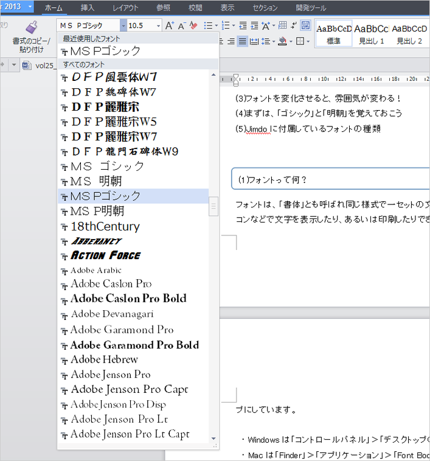
Task: Apply the 標準 style
Action: pyautogui.click(x=333, y=35)
